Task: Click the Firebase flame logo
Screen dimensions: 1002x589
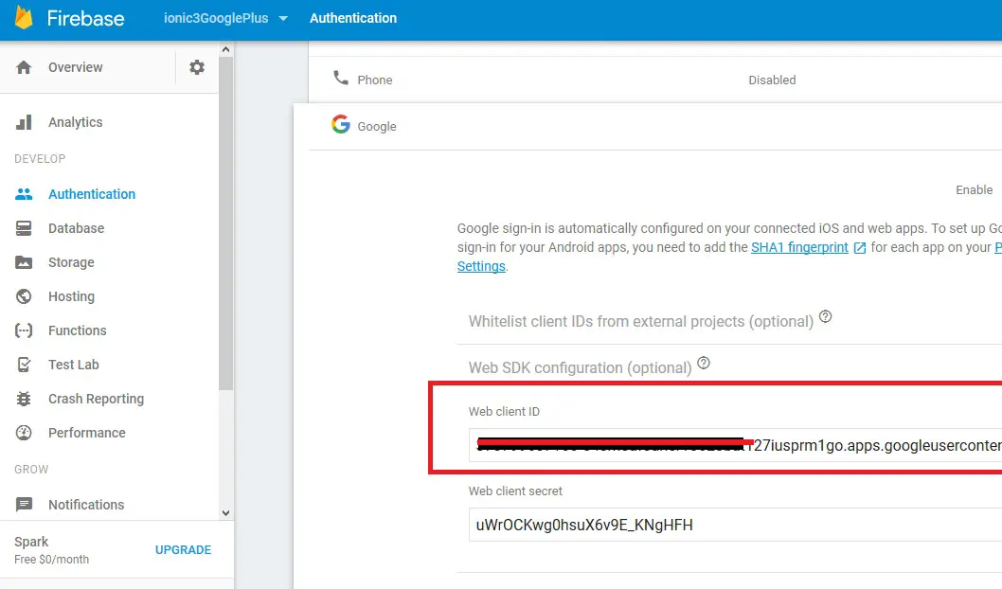Action: pos(24,17)
